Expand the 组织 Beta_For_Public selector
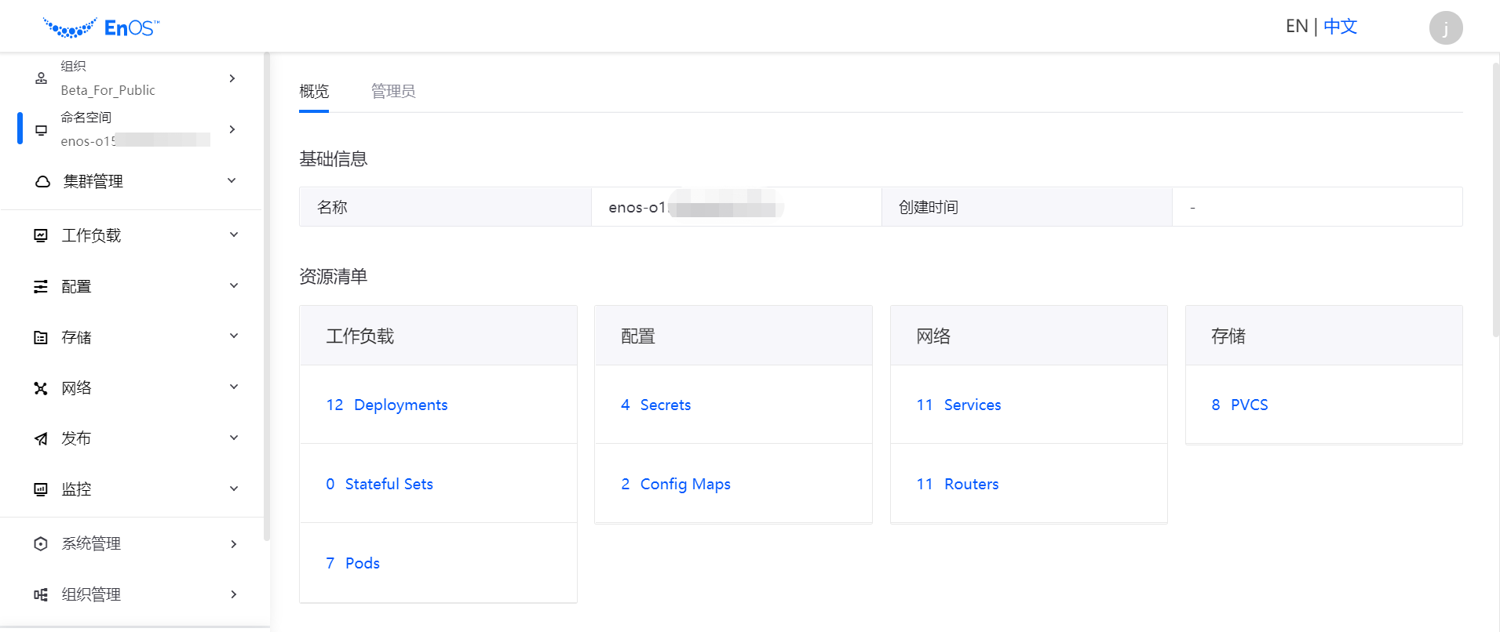Screen dimensions: 1500x632 click(x=232, y=78)
